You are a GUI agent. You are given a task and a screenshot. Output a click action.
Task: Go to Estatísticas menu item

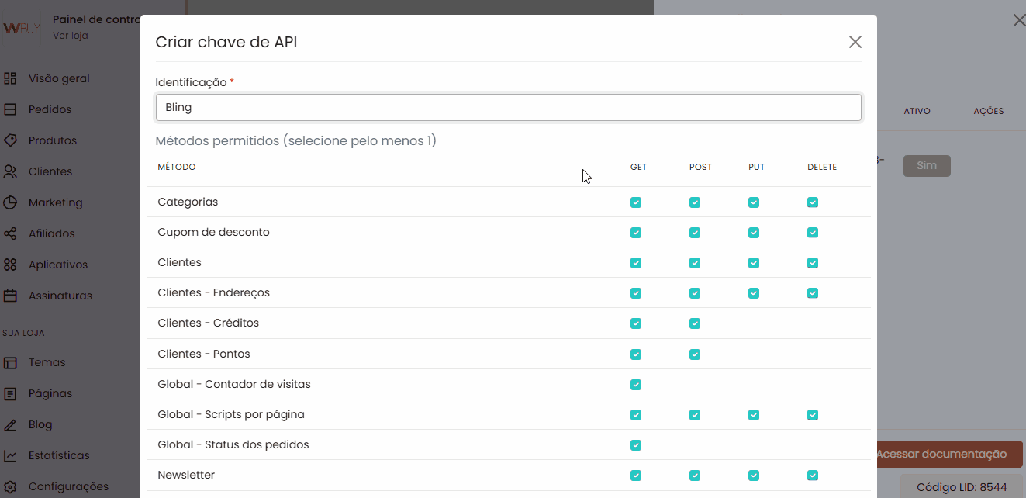(x=59, y=455)
